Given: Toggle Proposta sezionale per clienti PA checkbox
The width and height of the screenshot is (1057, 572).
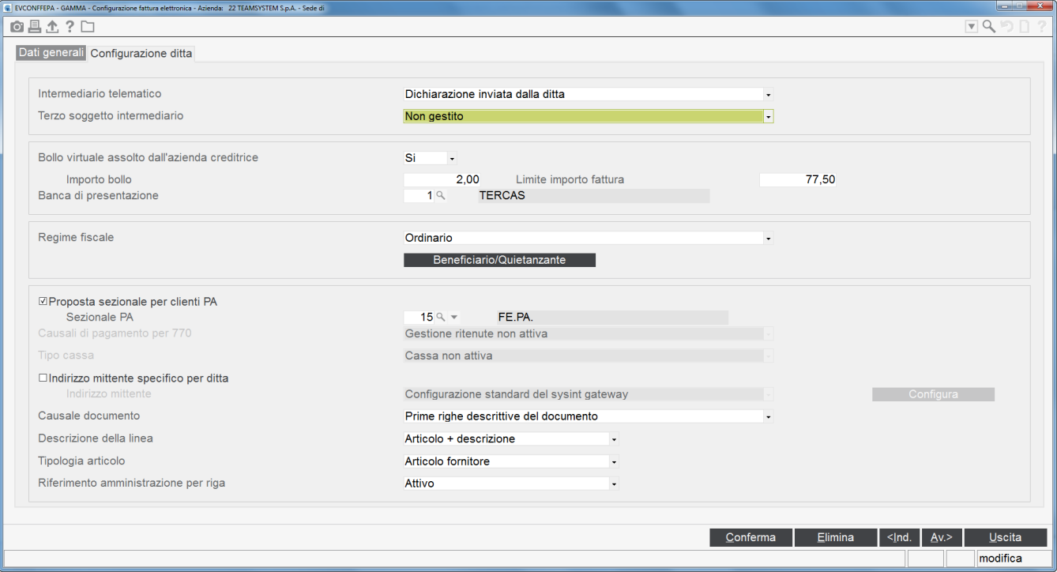Looking at the screenshot, I should (x=43, y=301).
